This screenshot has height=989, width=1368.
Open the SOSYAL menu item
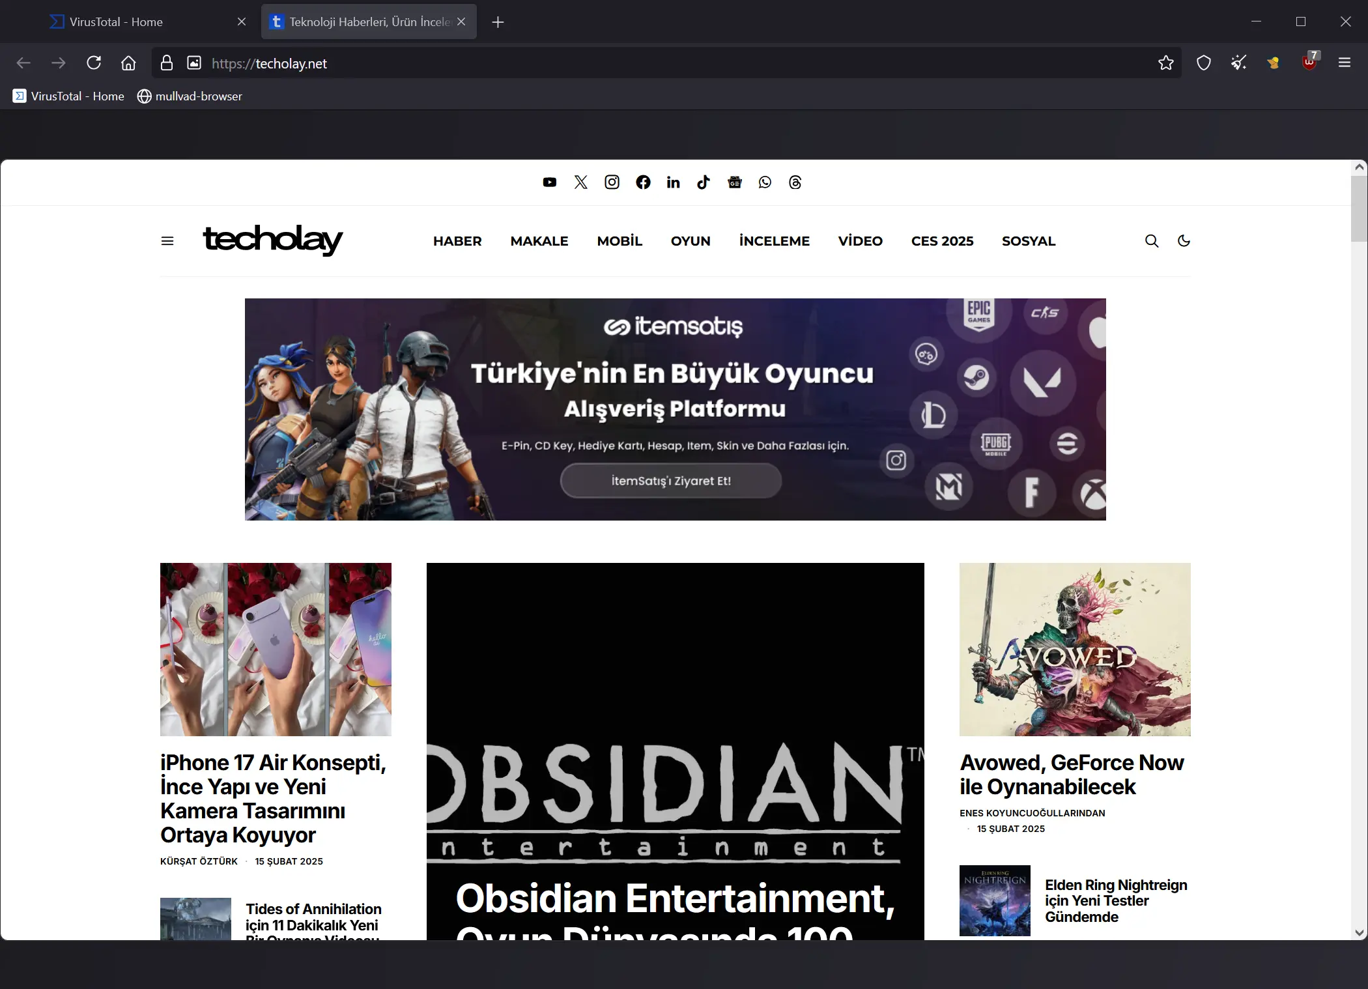[1029, 241]
